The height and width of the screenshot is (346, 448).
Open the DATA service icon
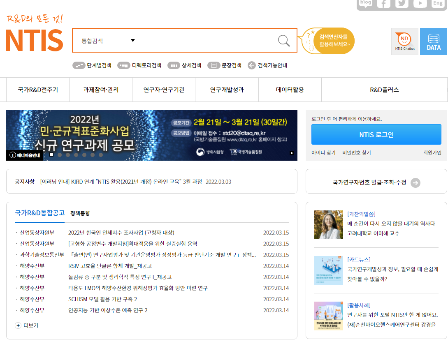click(433, 41)
